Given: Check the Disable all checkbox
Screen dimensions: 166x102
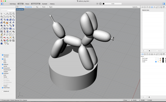Looking at the screenshot, I should (2, 91).
